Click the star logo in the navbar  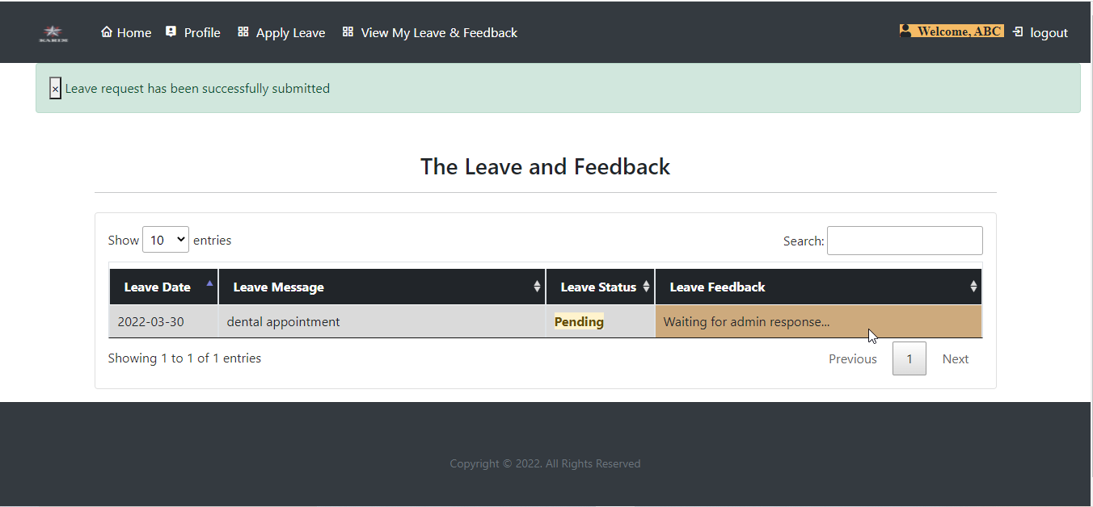(53, 32)
